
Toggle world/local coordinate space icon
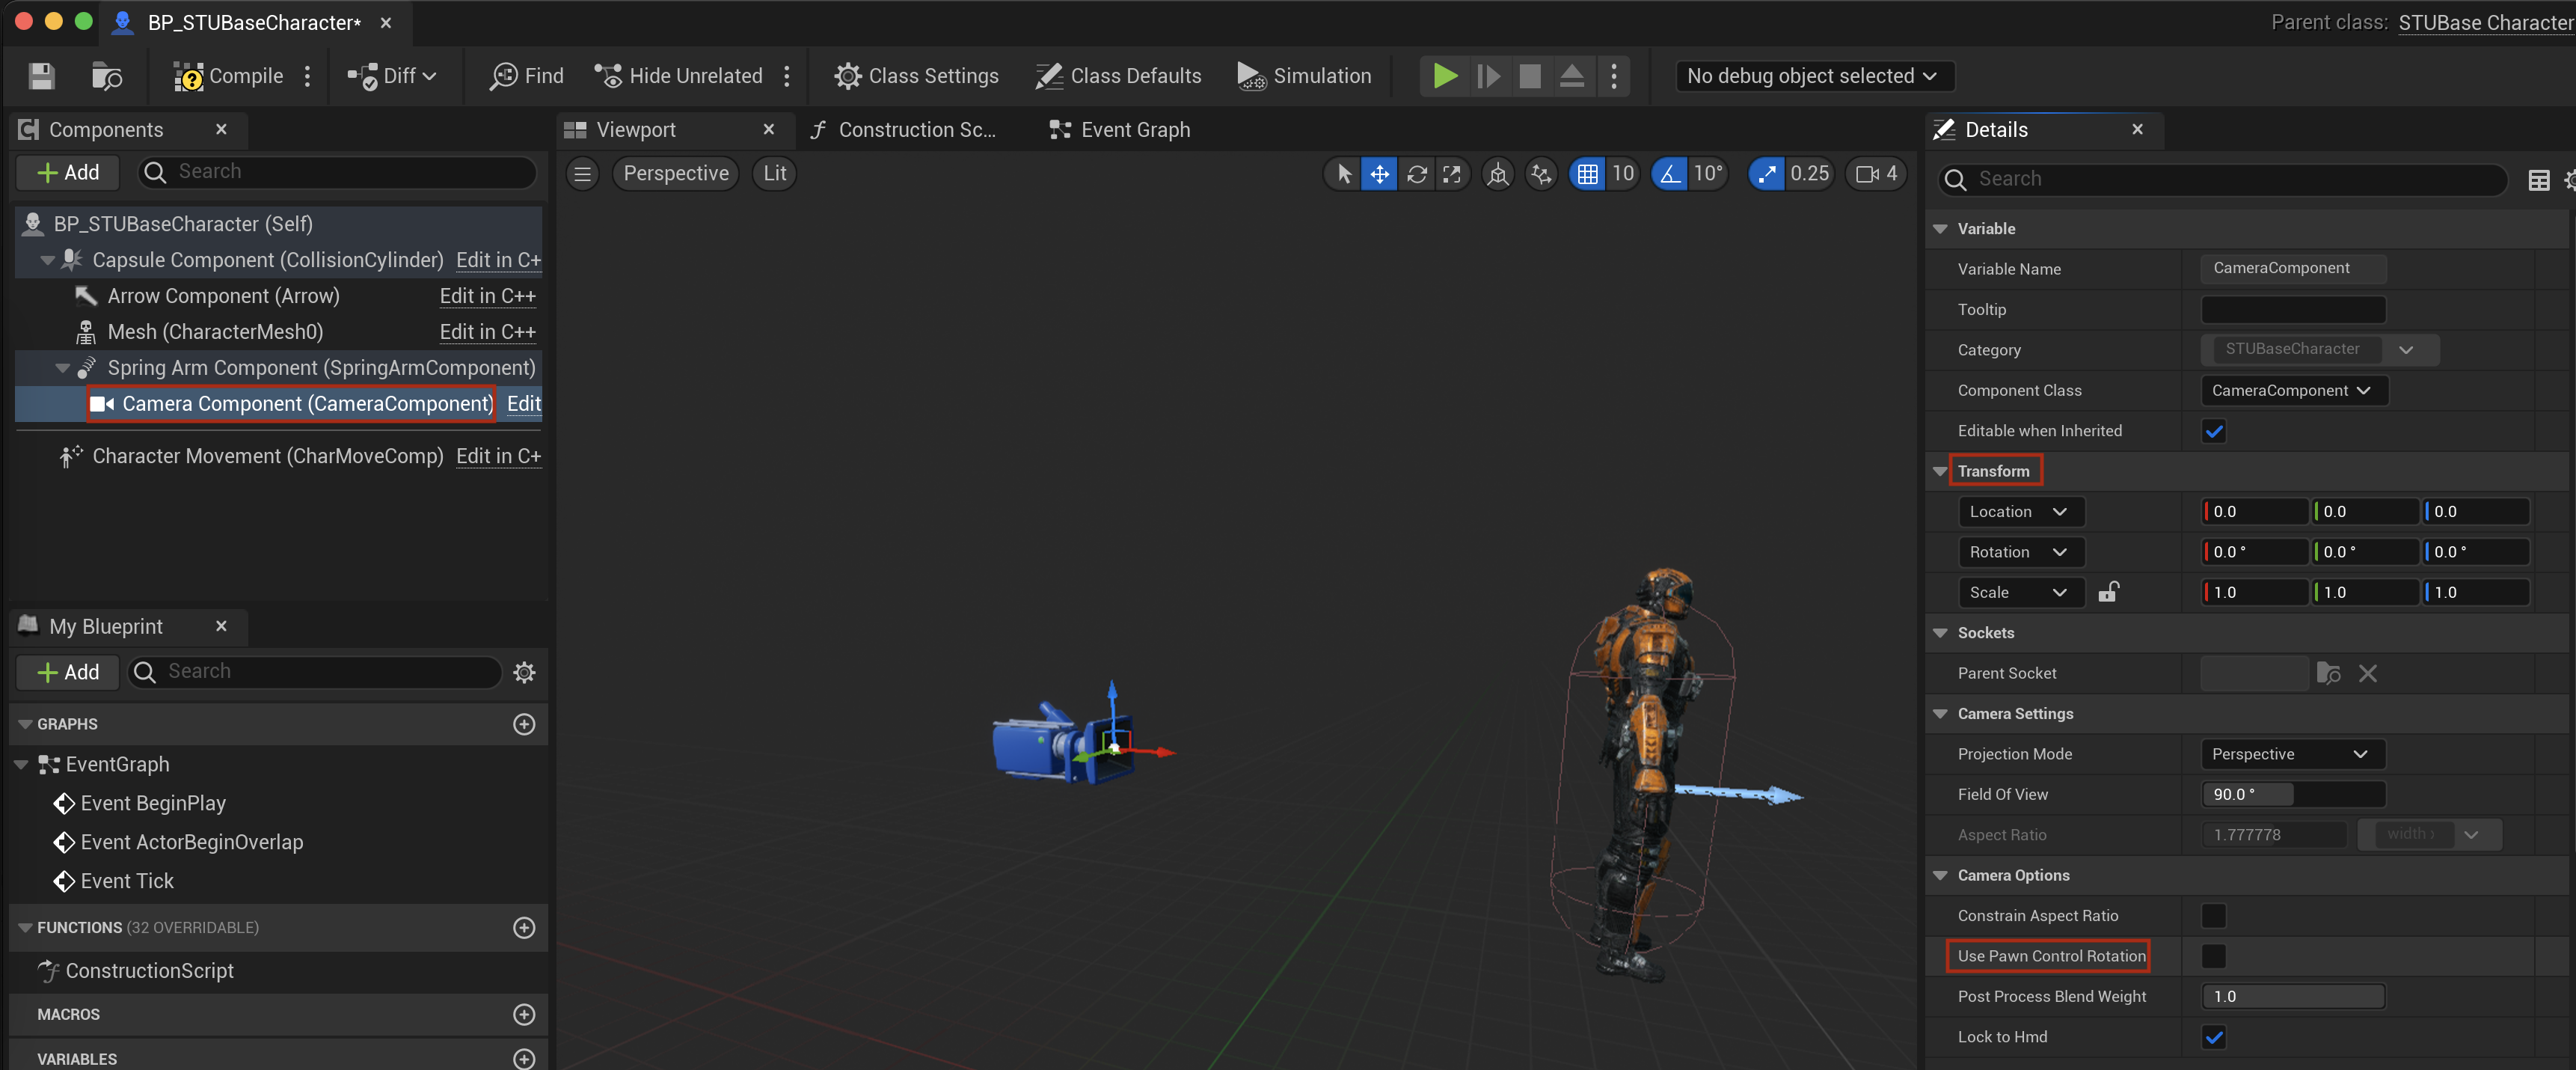[1498, 174]
